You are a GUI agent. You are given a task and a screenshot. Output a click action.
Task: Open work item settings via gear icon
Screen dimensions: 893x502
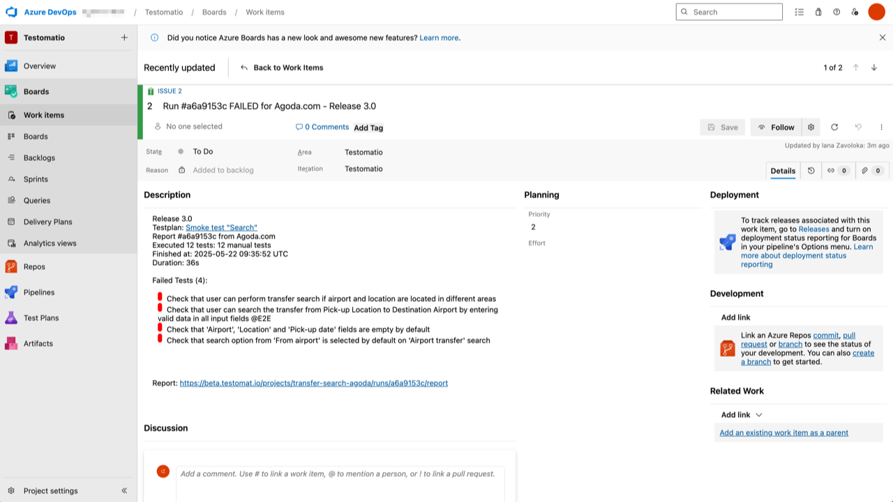point(811,127)
